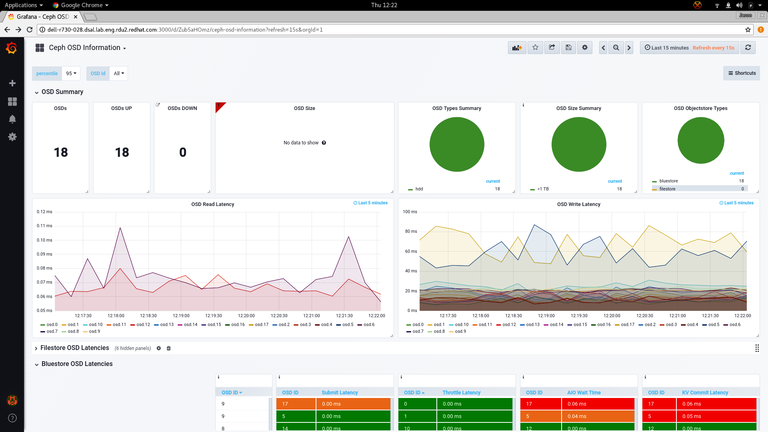This screenshot has width=768, height=432.
Task: Open Alerting bell in sidebar
Action: coord(12,119)
